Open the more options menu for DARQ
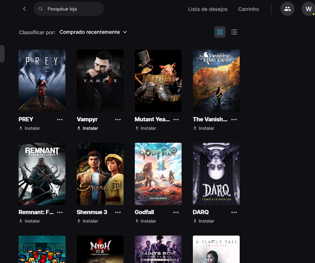Viewport: 315px width, 263px height. coord(234,212)
